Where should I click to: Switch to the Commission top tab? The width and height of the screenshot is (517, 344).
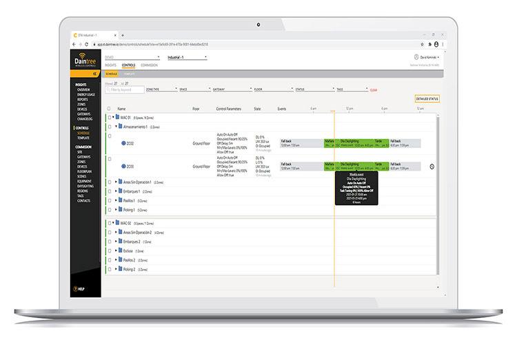click(x=149, y=65)
